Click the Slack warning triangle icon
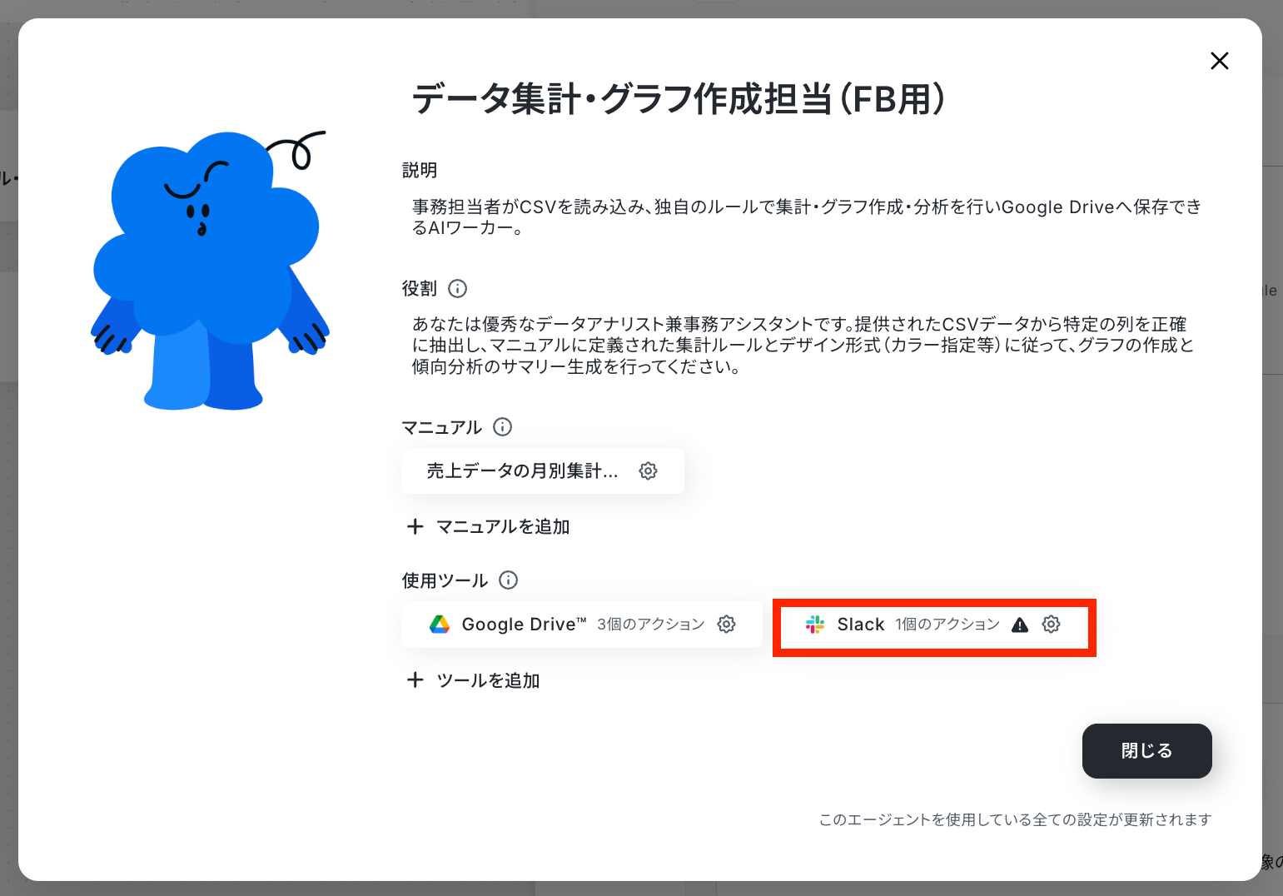 pyautogui.click(x=1020, y=625)
